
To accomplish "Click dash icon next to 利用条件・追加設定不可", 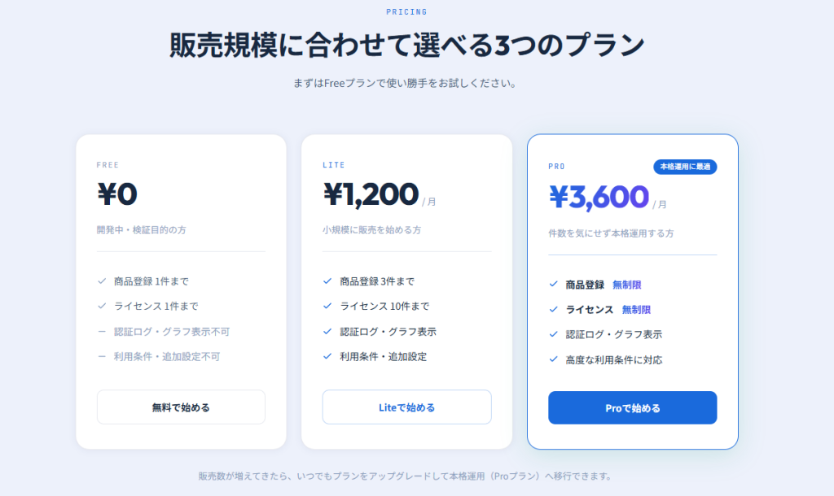I will [x=102, y=357].
